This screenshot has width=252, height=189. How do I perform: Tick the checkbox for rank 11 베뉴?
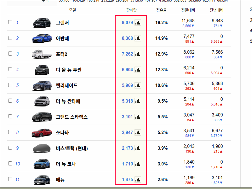click(x=10, y=179)
